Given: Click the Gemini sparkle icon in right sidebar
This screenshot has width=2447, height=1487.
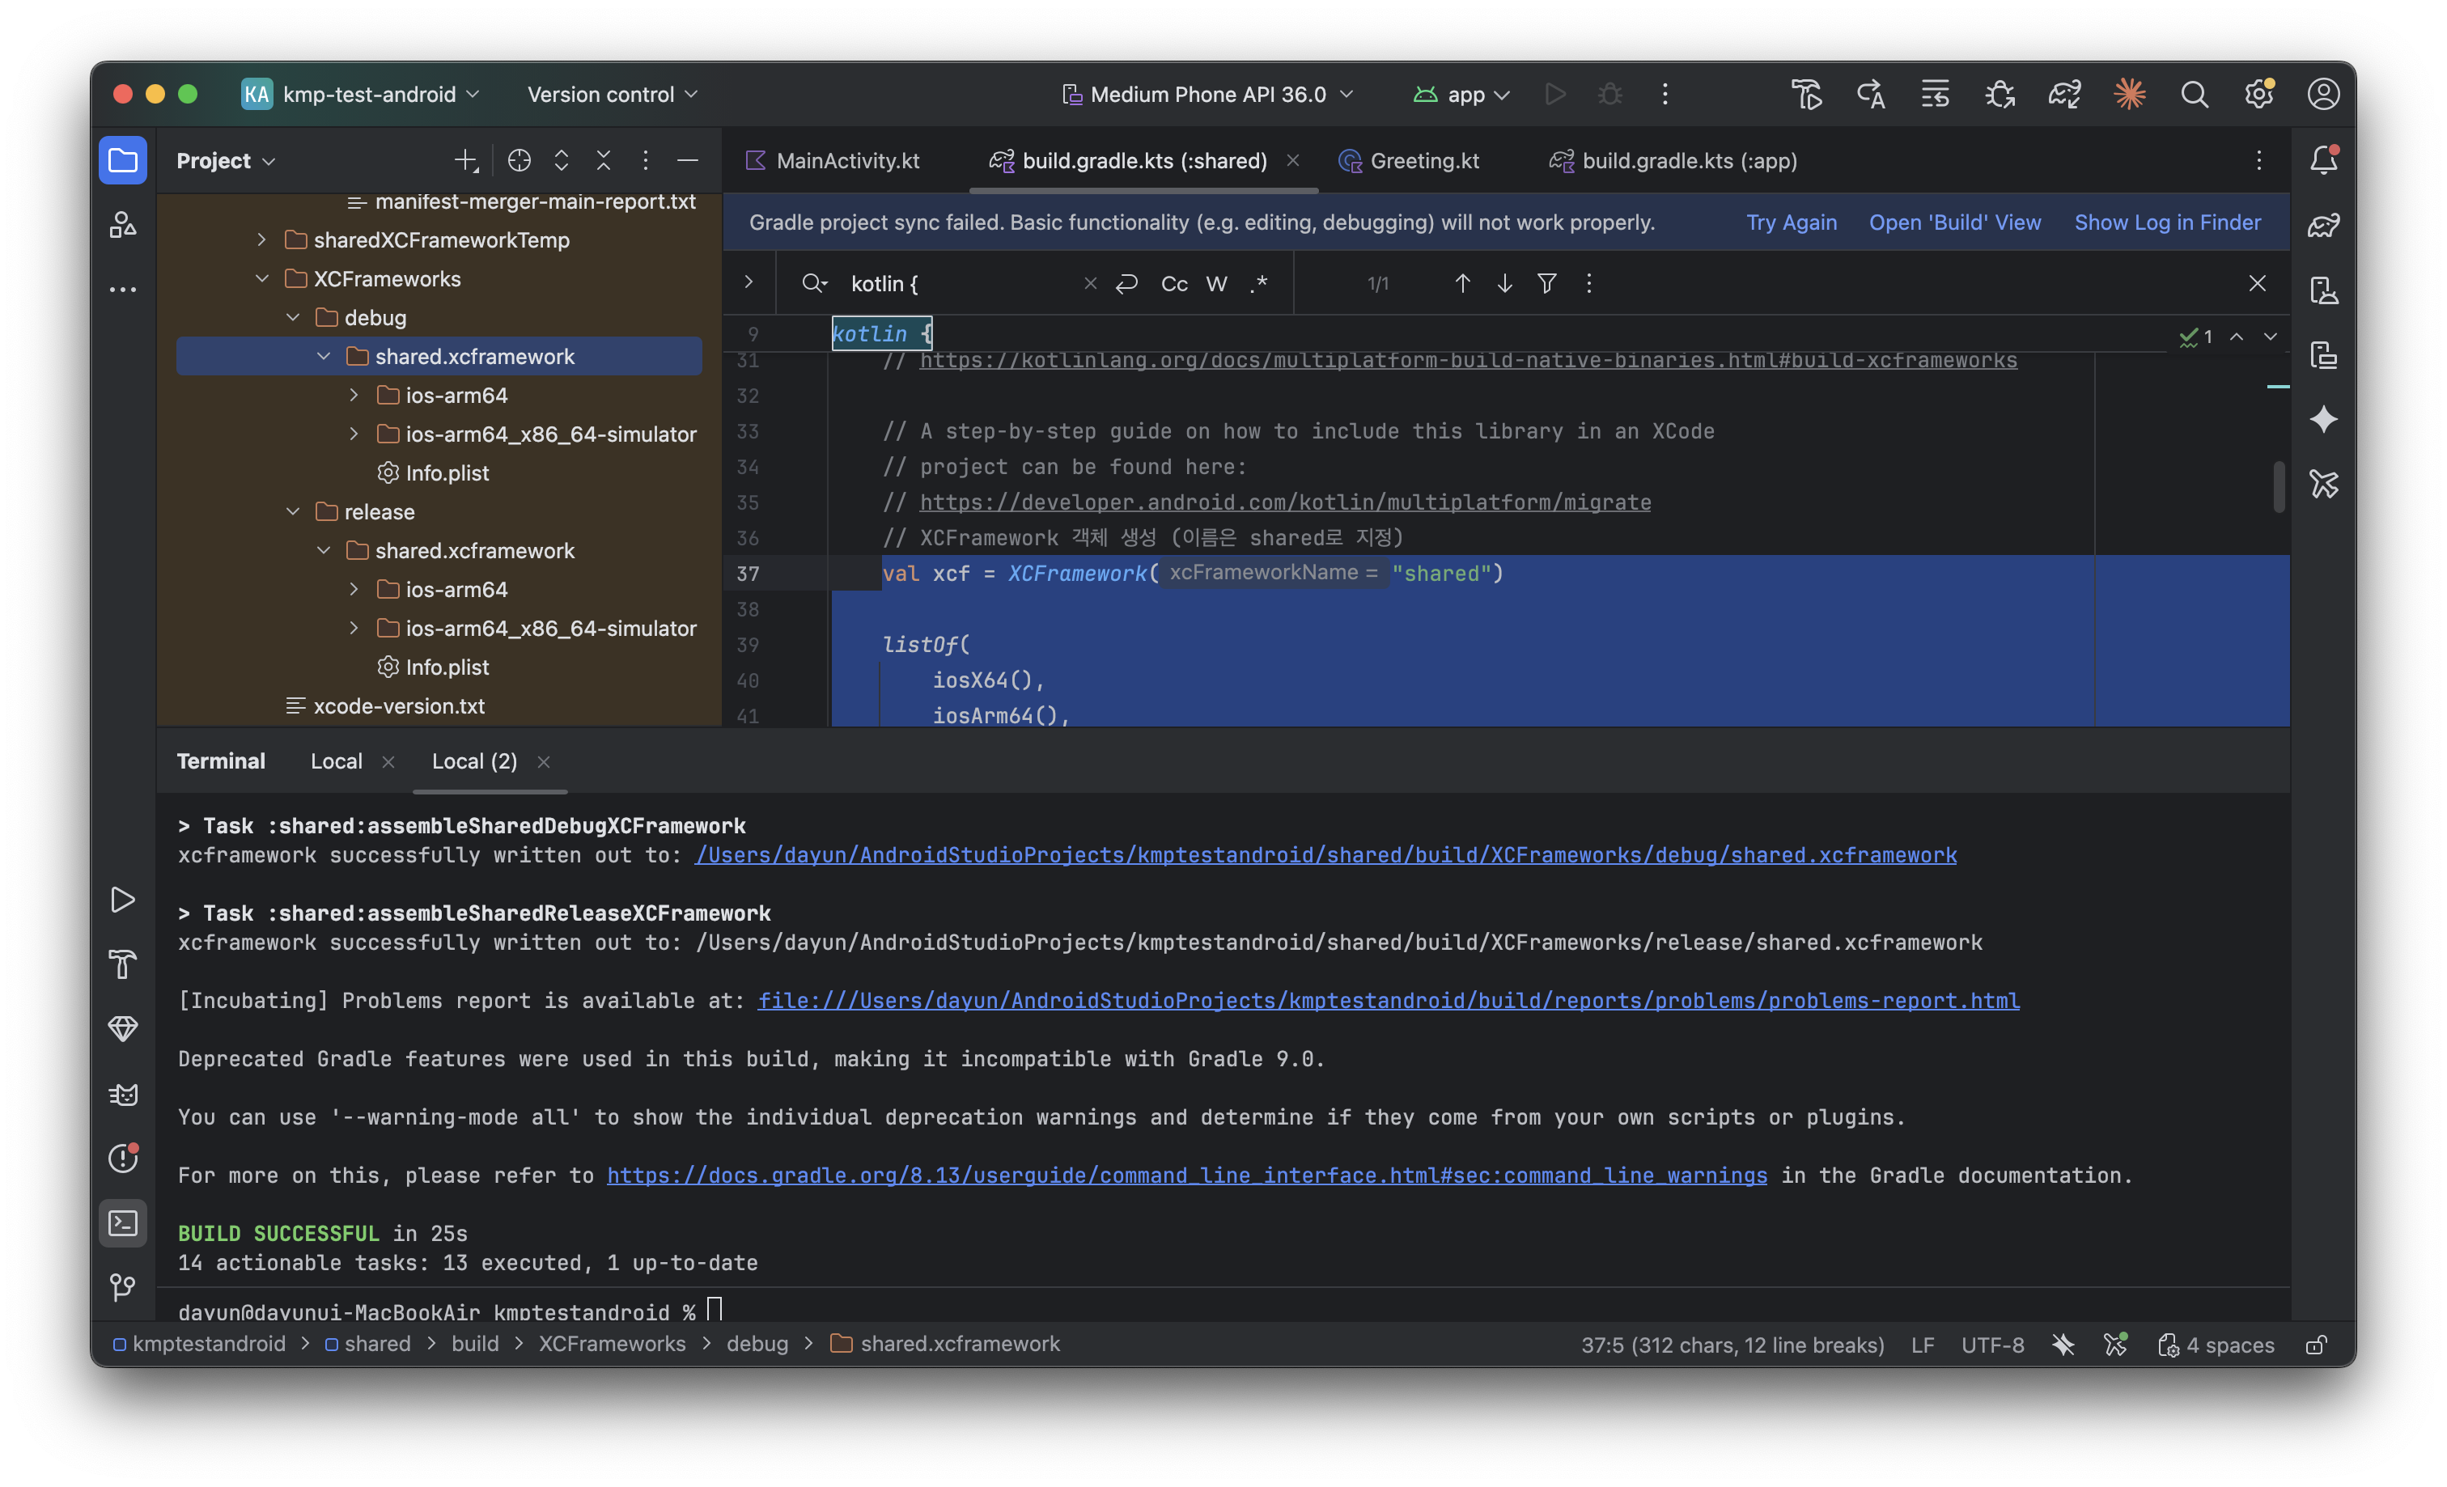Looking at the screenshot, I should tap(2324, 420).
